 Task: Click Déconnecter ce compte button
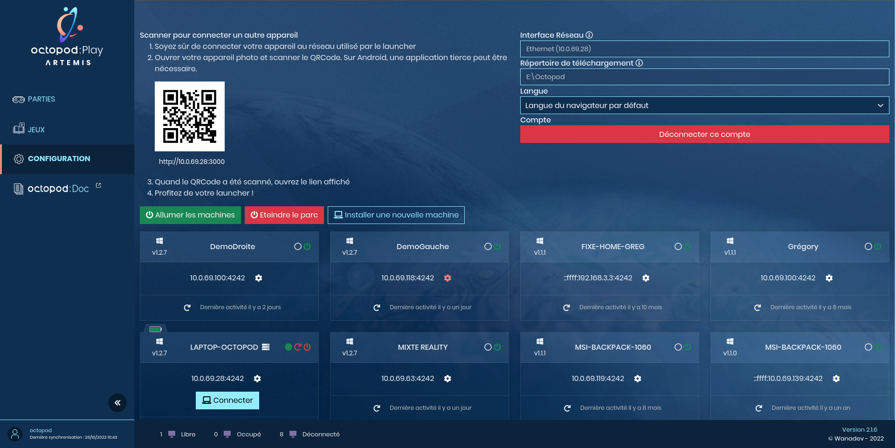pos(704,134)
